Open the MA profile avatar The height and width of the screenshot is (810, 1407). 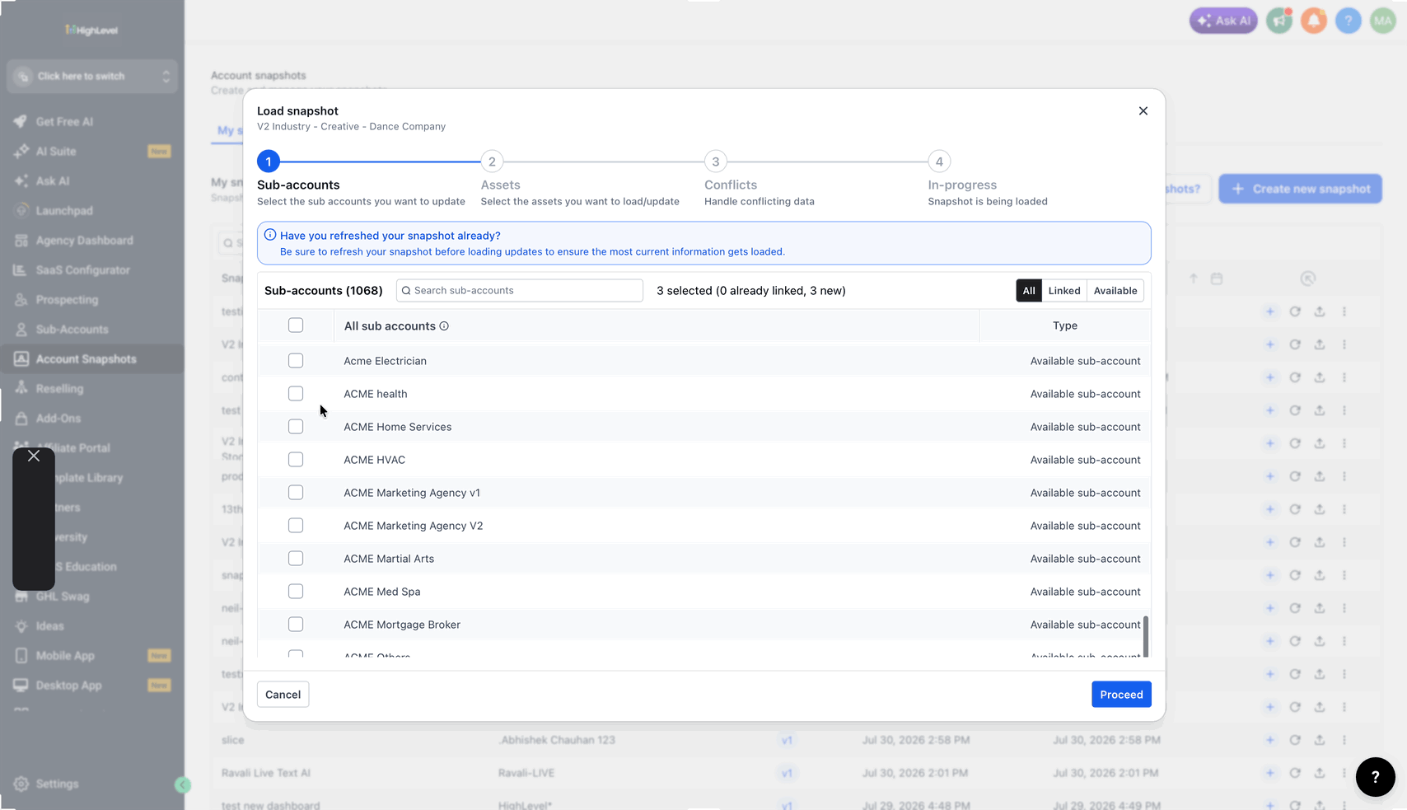pyautogui.click(x=1382, y=21)
